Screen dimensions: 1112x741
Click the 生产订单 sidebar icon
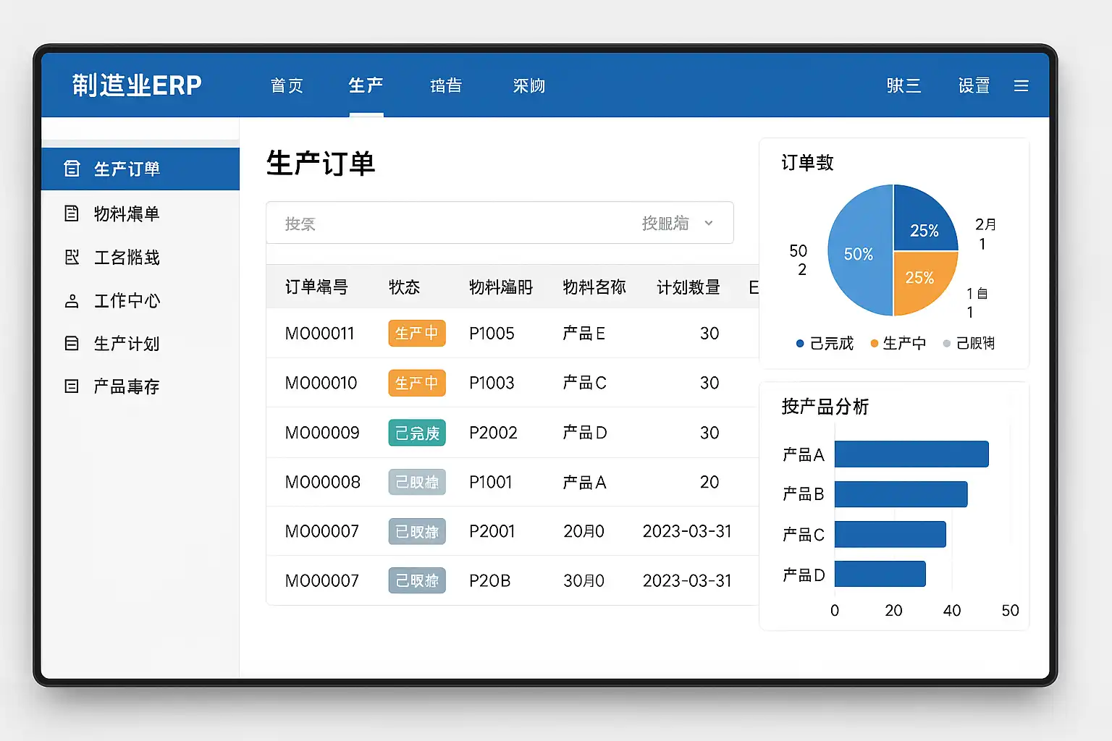click(72, 169)
